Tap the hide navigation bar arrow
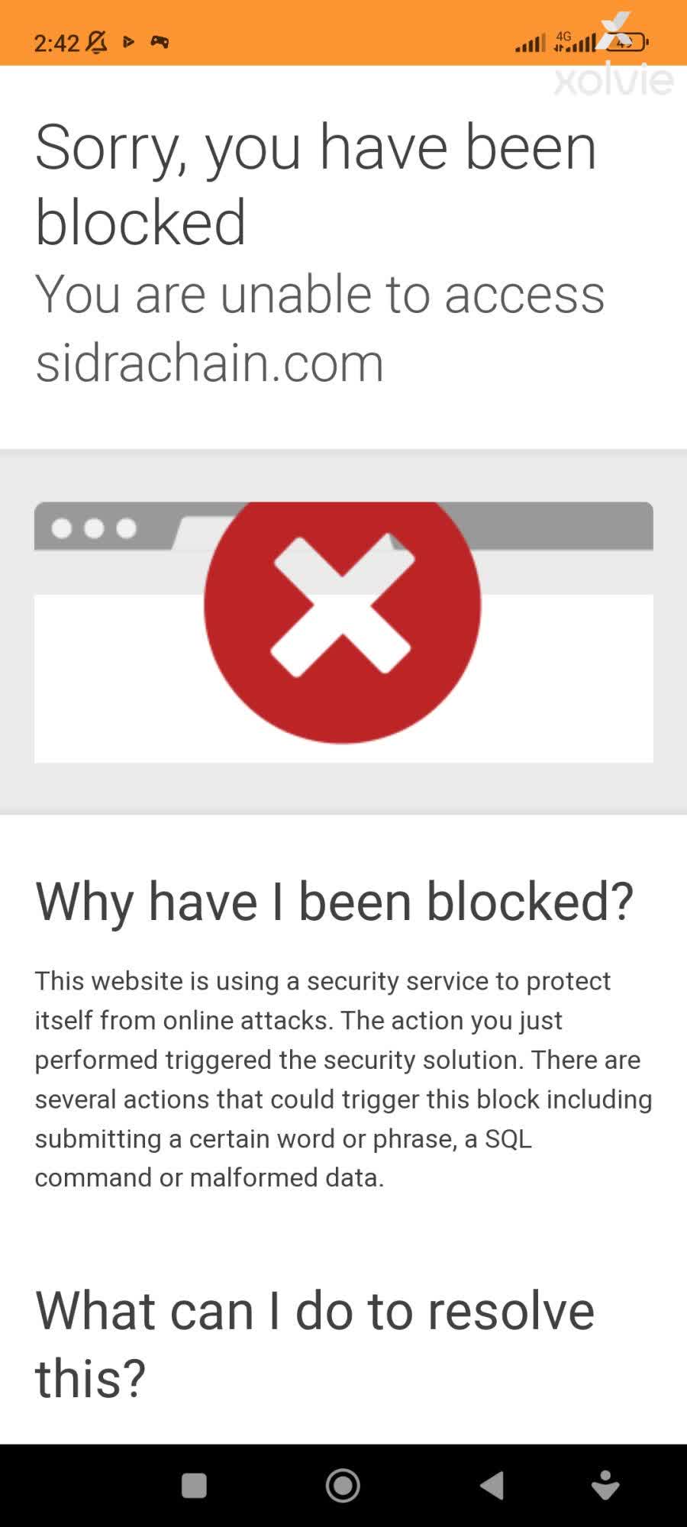687x1527 pixels. pyautogui.click(x=607, y=1484)
